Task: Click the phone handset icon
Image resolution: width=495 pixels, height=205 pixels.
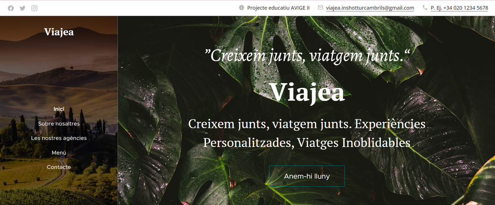Action: tap(425, 7)
